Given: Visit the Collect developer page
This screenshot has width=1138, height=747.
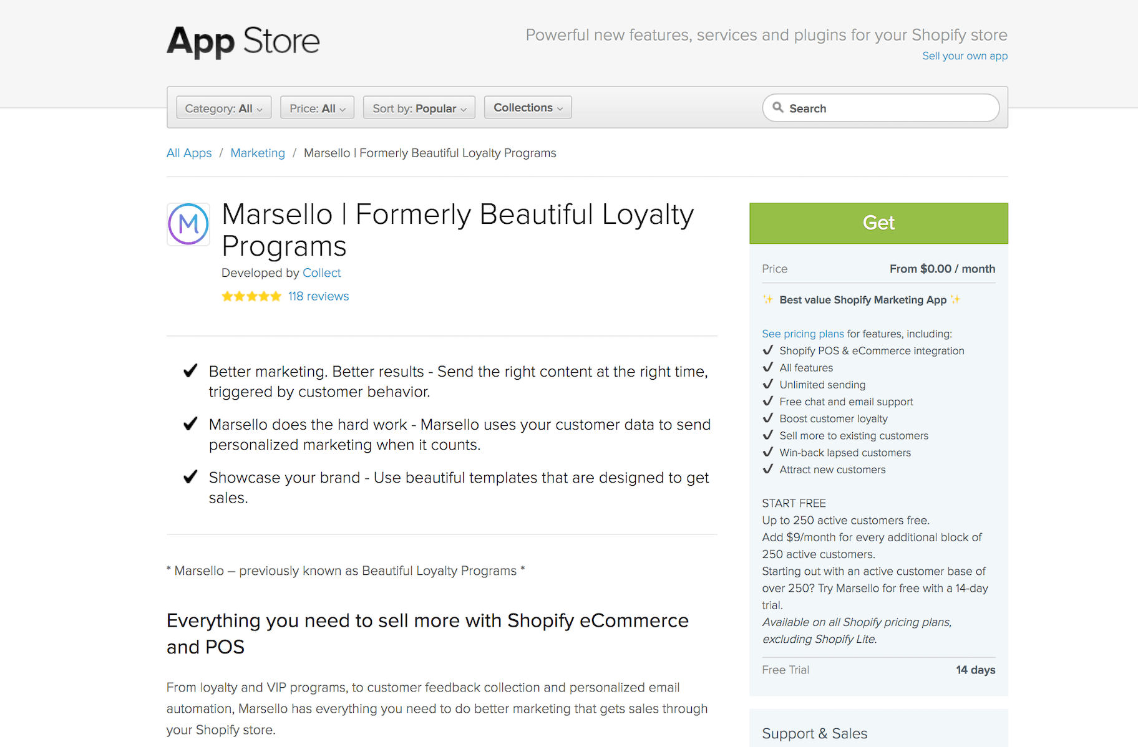Looking at the screenshot, I should point(321,272).
